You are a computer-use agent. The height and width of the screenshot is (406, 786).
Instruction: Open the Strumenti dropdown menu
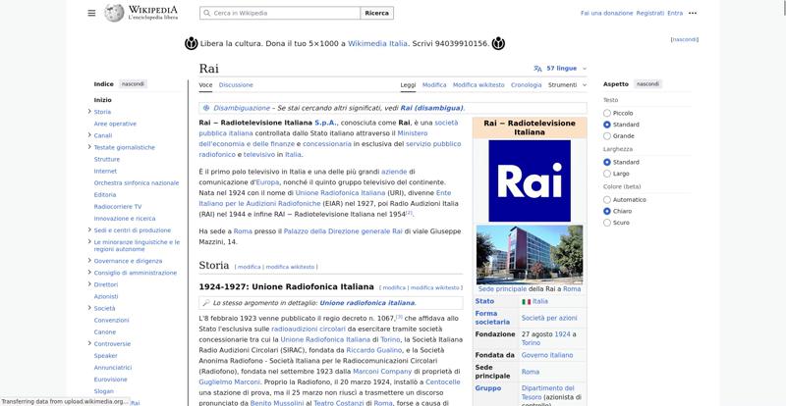coord(567,85)
